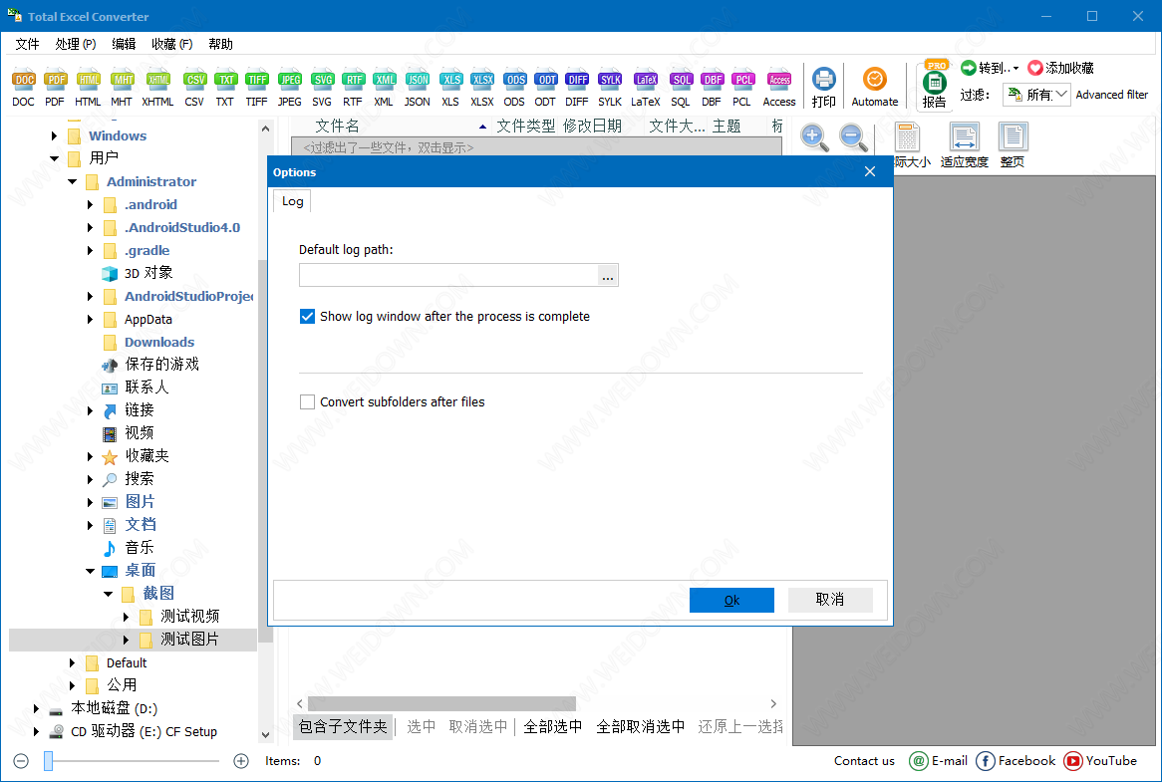Image resolution: width=1162 pixels, height=782 pixels.
Task: Pick the MHT format icon
Action: tap(122, 88)
